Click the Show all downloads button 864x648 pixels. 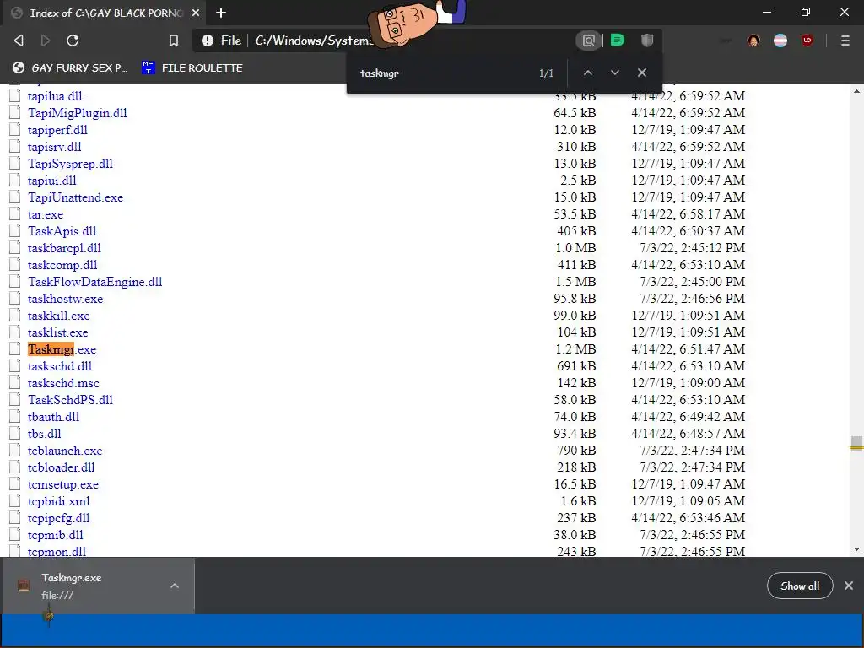[x=800, y=586]
